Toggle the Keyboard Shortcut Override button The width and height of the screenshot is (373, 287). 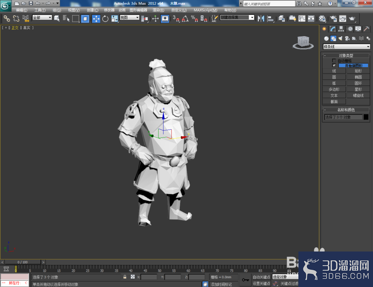165,18
